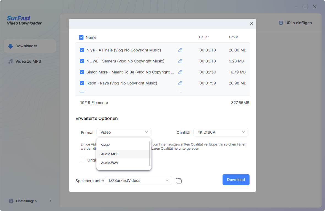This screenshot has width=325, height=211.
Task: Click edit icon next to Ikson - Rays
Action: click(x=180, y=83)
